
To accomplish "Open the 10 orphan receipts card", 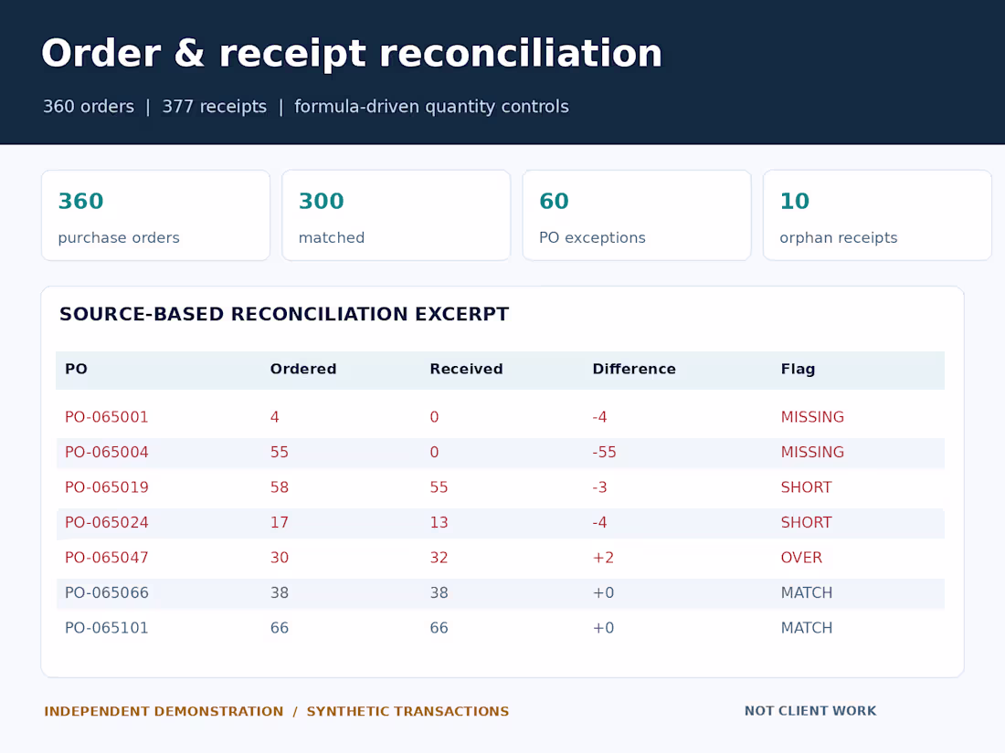I will pyautogui.click(x=877, y=215).
